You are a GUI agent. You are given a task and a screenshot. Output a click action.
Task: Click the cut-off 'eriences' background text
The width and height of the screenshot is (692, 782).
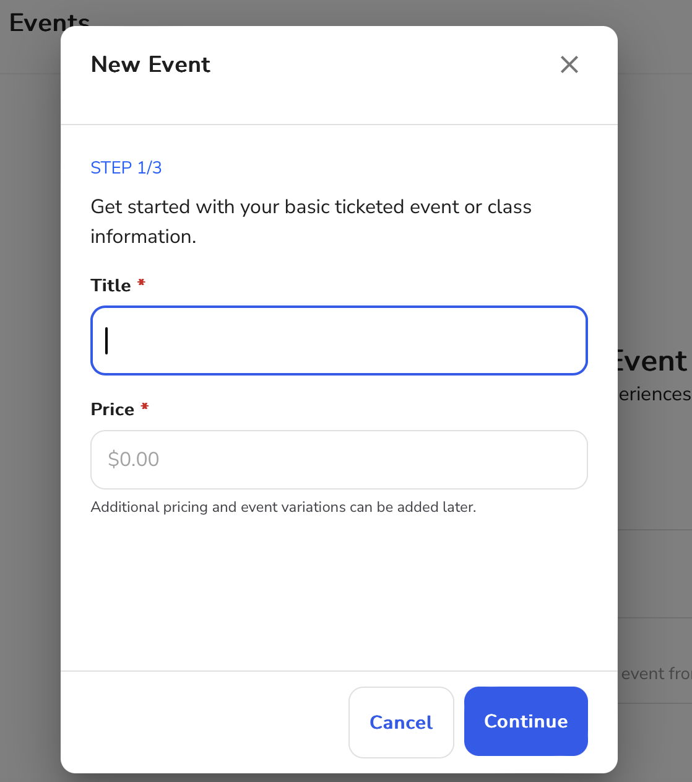click(654, 394)
